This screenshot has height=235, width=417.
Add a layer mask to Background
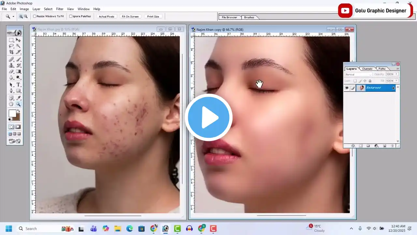361,146
